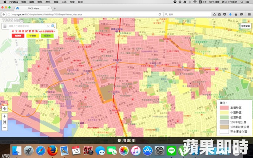This screenshot has height=158, width=253.
Task: Clear the map address search box
Action: [x=48, y=26]
